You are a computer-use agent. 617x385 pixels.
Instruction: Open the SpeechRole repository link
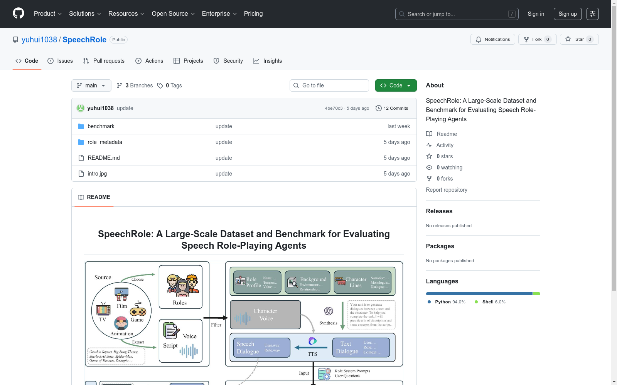pyautogui.click(x=84, y=40)
